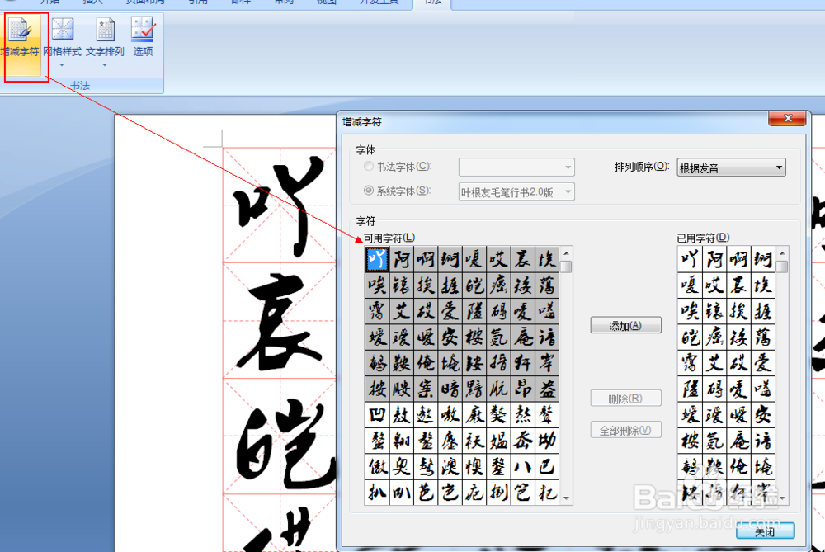Select 癌 in the used characters list
The width and height of the screenshot is (825, 552).
click(714, 337)
